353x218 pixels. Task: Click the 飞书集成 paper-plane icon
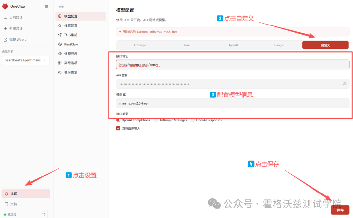(60, 35)
